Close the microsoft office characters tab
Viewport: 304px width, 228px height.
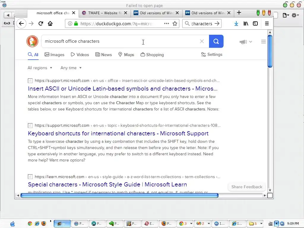coord(74,13)
